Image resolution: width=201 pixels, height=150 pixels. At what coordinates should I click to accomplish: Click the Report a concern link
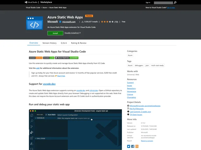tap(147, 141)
